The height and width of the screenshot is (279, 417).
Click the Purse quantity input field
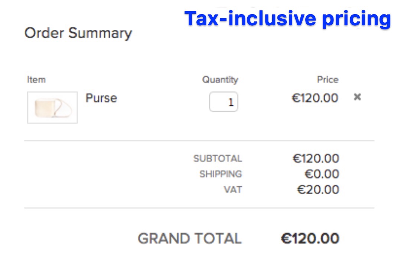(x=224, y=102)
